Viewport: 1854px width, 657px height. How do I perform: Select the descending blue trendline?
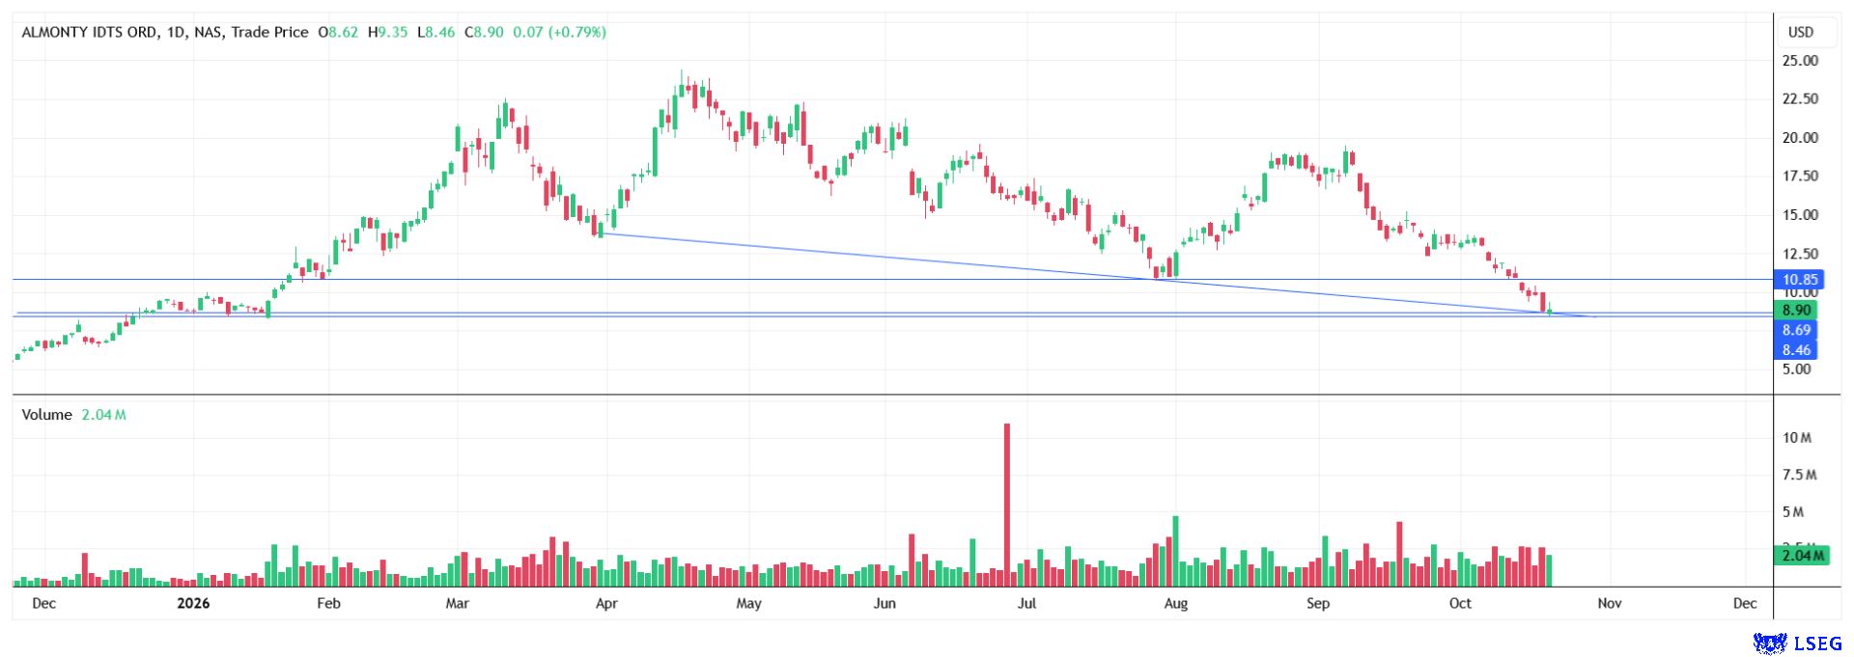1099,275
